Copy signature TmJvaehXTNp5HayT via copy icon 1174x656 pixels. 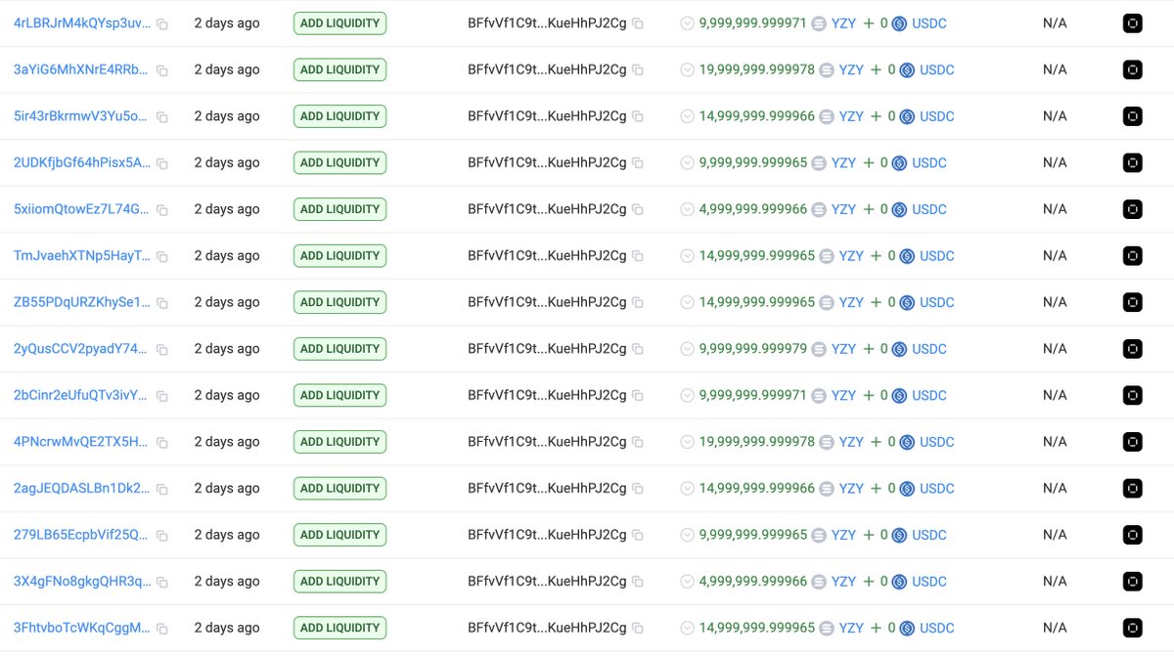[162, 256]
